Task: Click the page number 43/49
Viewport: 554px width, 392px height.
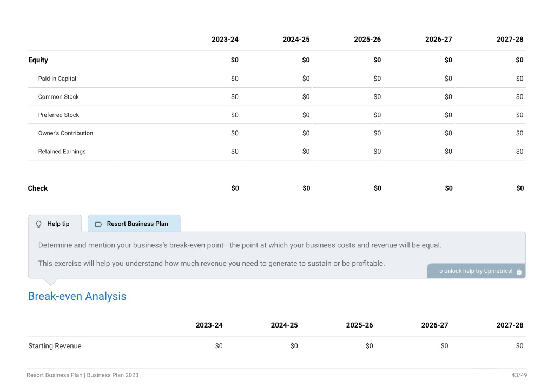Action: (519, 375)
